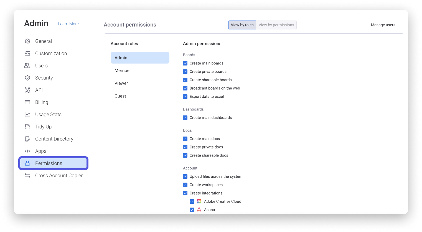Click the API nodes icon
The height and width of the screenshot is (232, 422).
coord(27,90)
